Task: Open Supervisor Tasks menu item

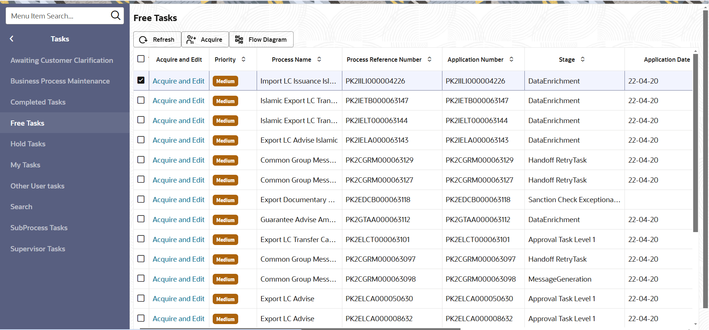Action: tap(65, 249)
